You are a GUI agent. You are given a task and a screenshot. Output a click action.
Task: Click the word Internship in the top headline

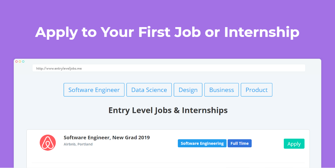point(261,32)
